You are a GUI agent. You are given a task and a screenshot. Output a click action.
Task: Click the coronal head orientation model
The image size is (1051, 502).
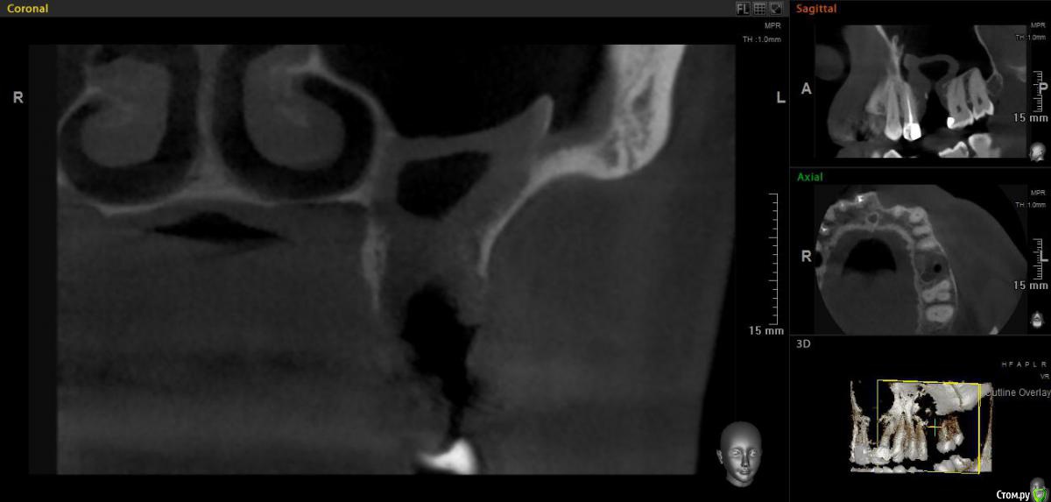tap(738, 452)
